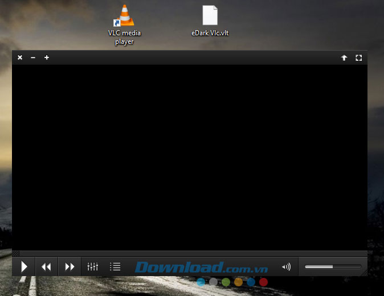The width and height of the screenshot is (384, 296).
Task: Pick the orange color dot
Action: tap(238, 282)
